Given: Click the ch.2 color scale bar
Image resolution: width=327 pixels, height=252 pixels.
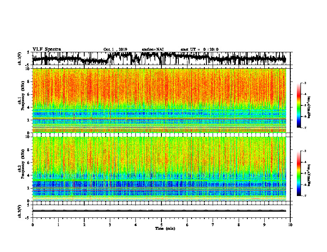Looking at the screenshot, I should pyautogui.click(x=299, y=173).
